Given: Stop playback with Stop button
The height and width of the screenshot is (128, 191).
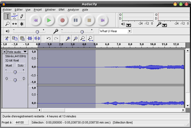Looking at the screenshot, I should [89, 20].
